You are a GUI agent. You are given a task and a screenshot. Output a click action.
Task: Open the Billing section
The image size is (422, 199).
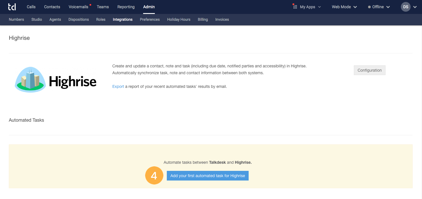click(x=203, y=19)
